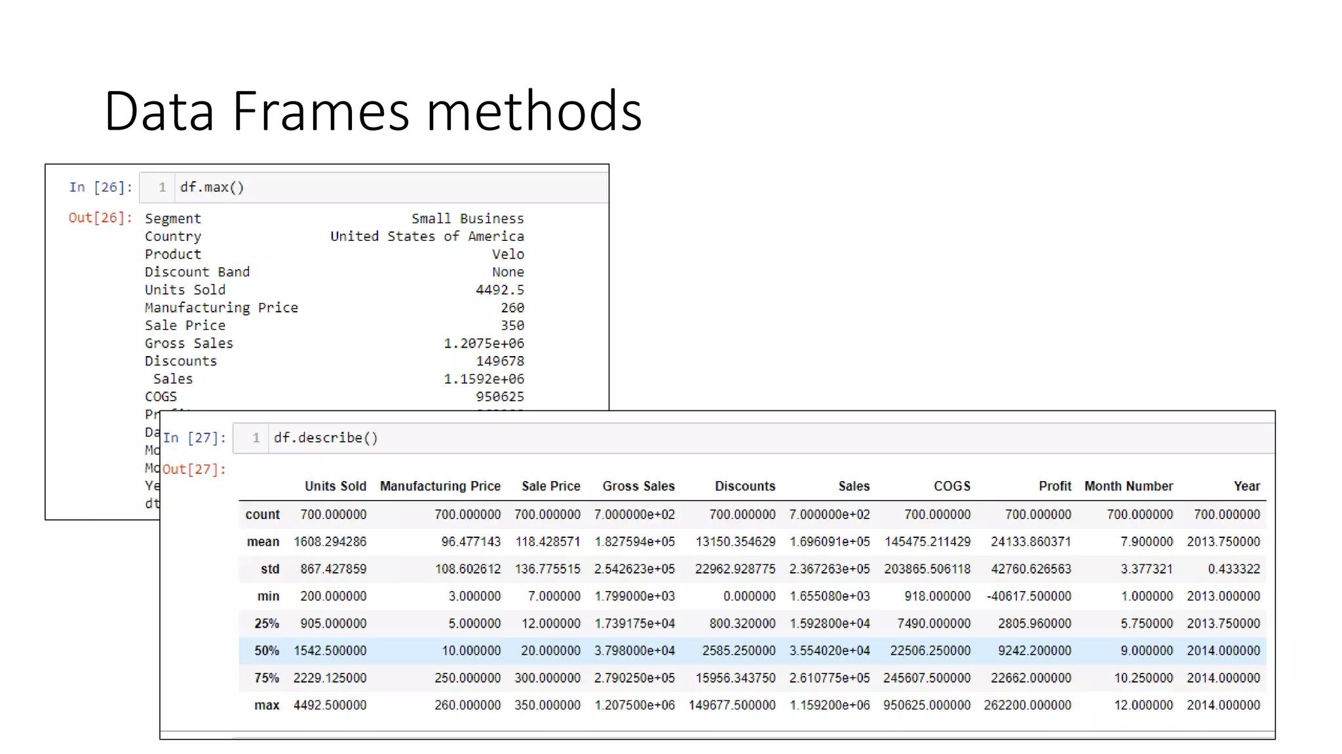Image resolution: width=1342 pixels, height=754 pixels.
Task: Click mean Discounts value 13150.354629
Action: point(735,542)
